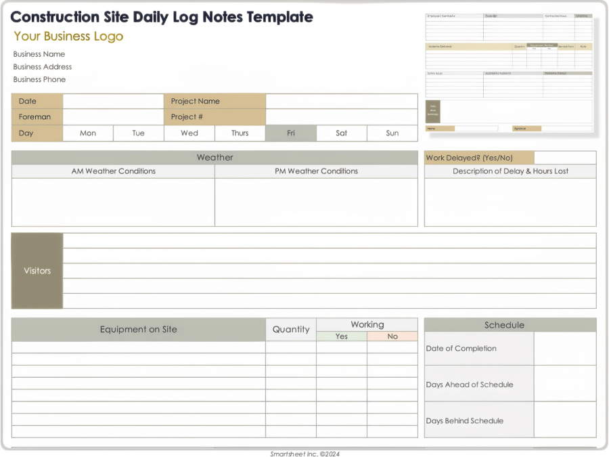Viewport: 609px width, 457px height.
Task: Toggle "Yes" under the Working column
Action: point(341,336)
